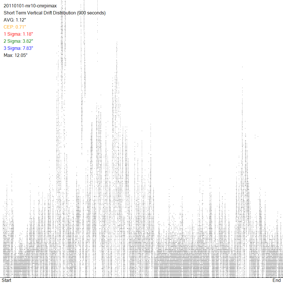Click the orange CEP: 0.71" label
Viewport: 283px width, 283px height.
point(15,27)
